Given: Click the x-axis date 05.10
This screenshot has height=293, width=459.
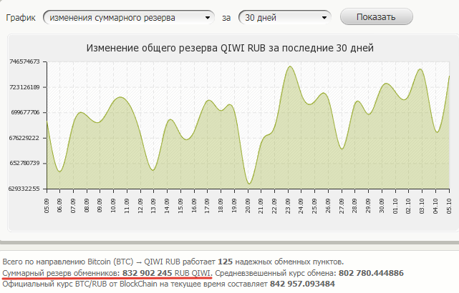Looking at the screenshot, I should [x=449, y=206].
